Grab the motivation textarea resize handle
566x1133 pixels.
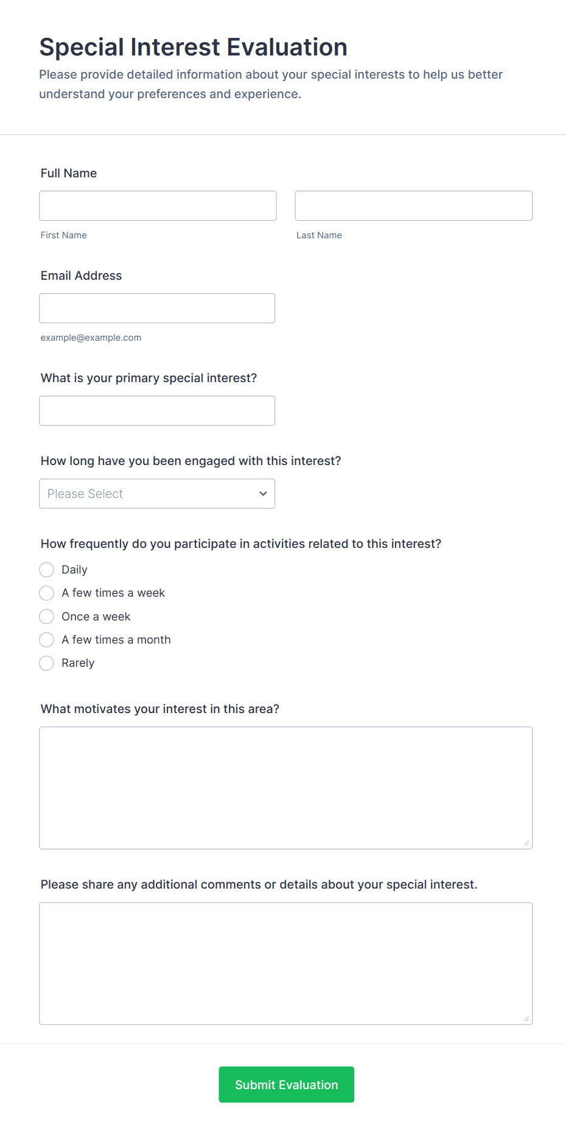tap(526, 843)
